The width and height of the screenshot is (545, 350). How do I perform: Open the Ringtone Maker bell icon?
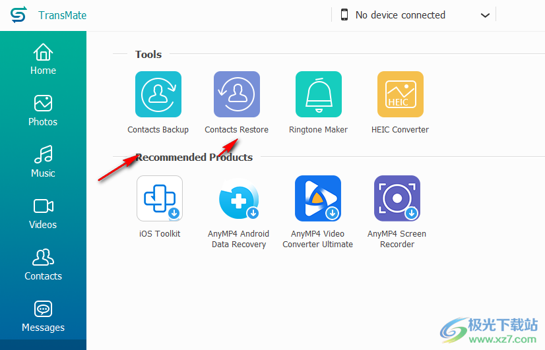pyautogui.click(x=319, y=94)
